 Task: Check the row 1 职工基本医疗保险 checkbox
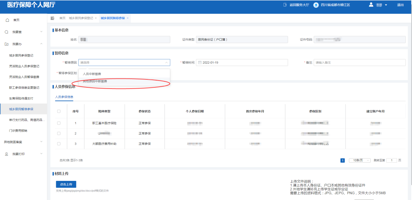click(59, 123)
